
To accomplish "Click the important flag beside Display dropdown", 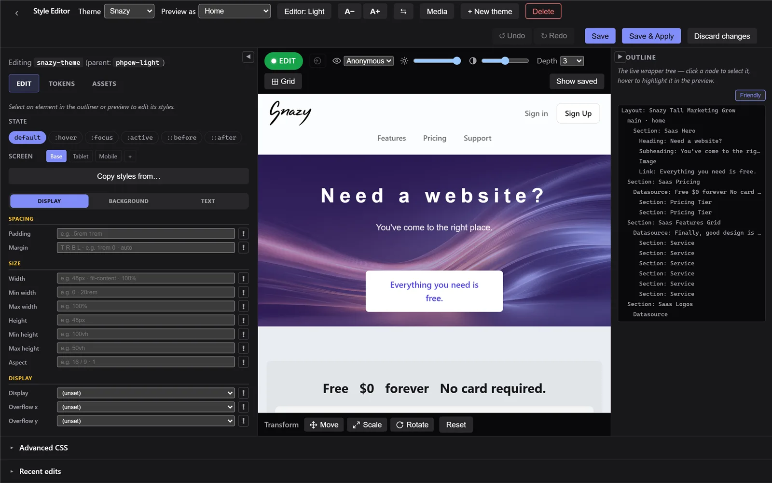I will pyautogui.click(x=244, y=393).
